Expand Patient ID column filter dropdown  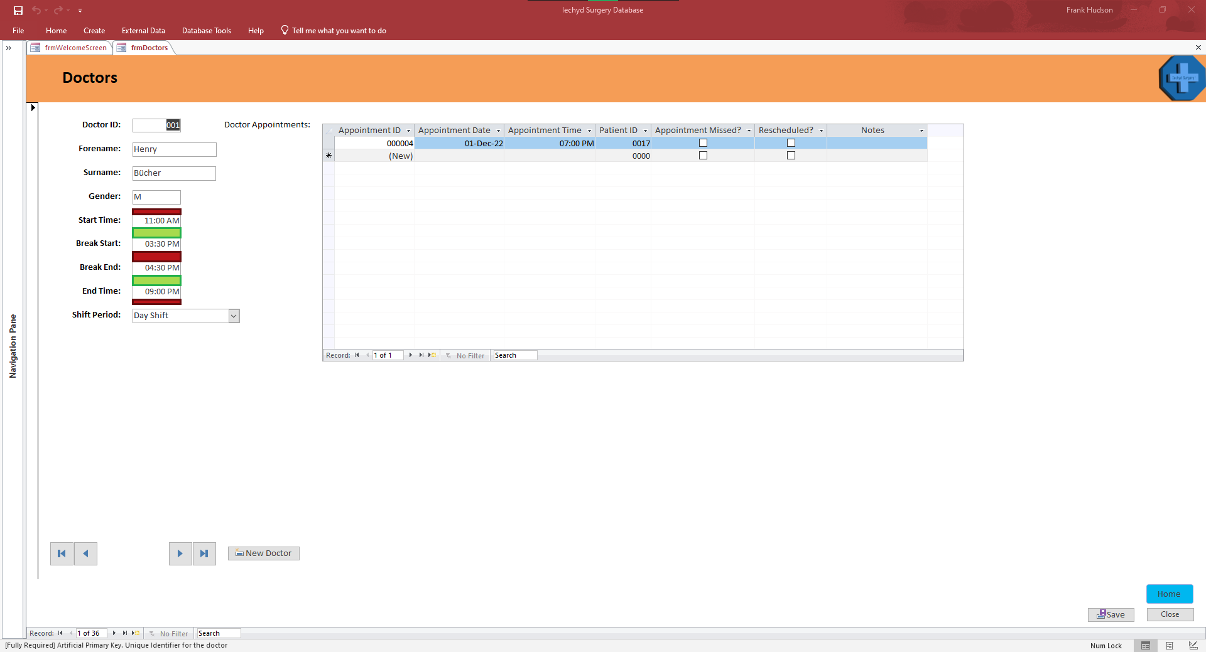645,131
